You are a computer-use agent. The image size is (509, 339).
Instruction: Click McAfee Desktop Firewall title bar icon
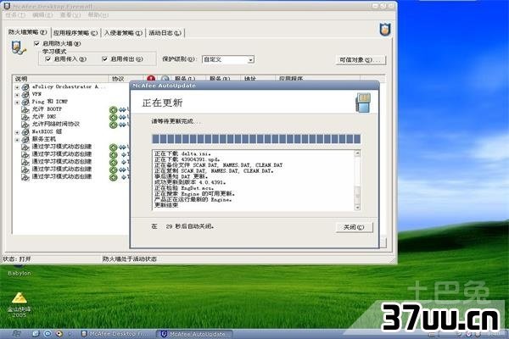tap(7, 6)
